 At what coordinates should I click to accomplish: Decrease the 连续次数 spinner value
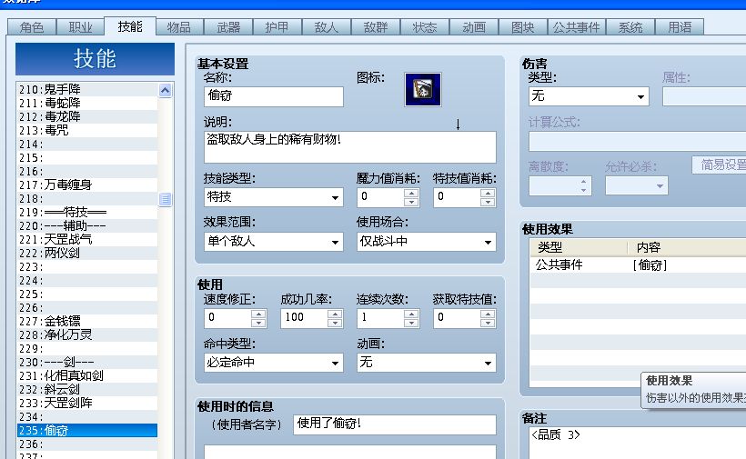pos(411,323)
